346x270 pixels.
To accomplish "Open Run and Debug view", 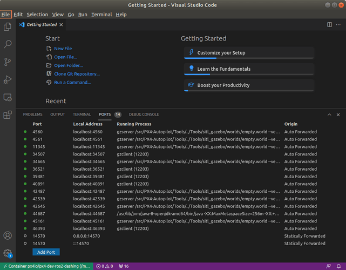I will coord(8,79).
